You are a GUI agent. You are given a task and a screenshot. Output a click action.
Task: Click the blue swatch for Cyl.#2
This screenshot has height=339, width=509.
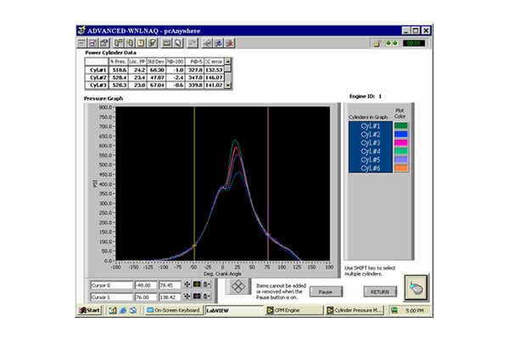click(x=401, y=134)
